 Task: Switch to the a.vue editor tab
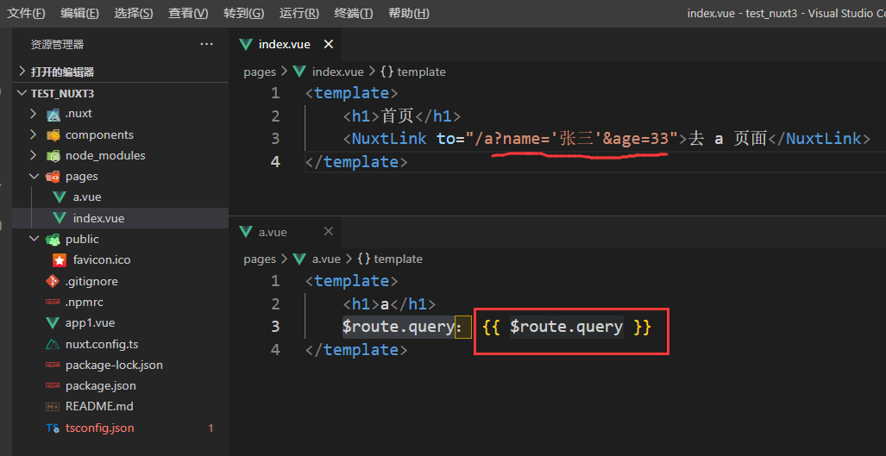[286, 232]
